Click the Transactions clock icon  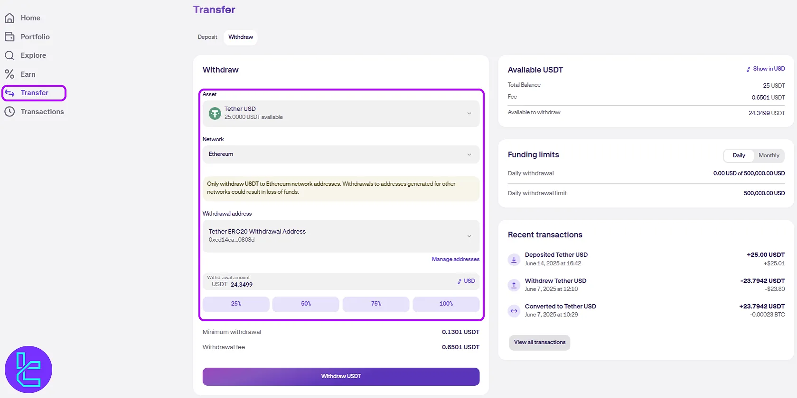pyautogui.click(x=9, y=112)
